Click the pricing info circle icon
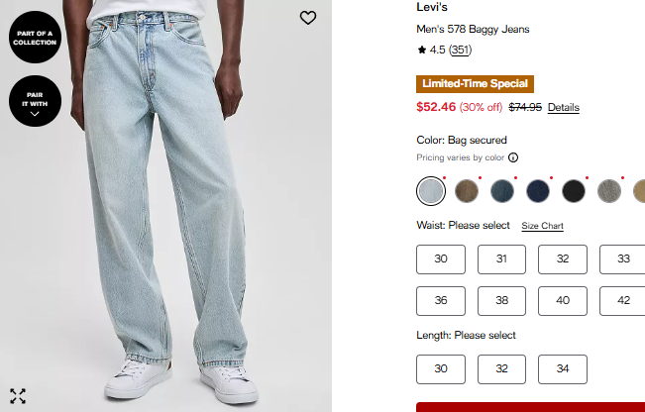 click(513, 157)
